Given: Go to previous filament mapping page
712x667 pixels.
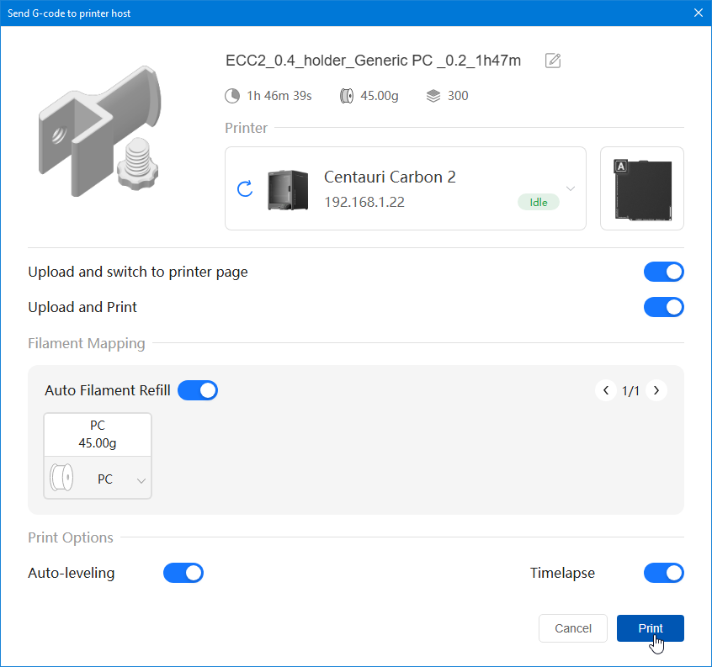Looking at the screenshot, I should (605, 390).
